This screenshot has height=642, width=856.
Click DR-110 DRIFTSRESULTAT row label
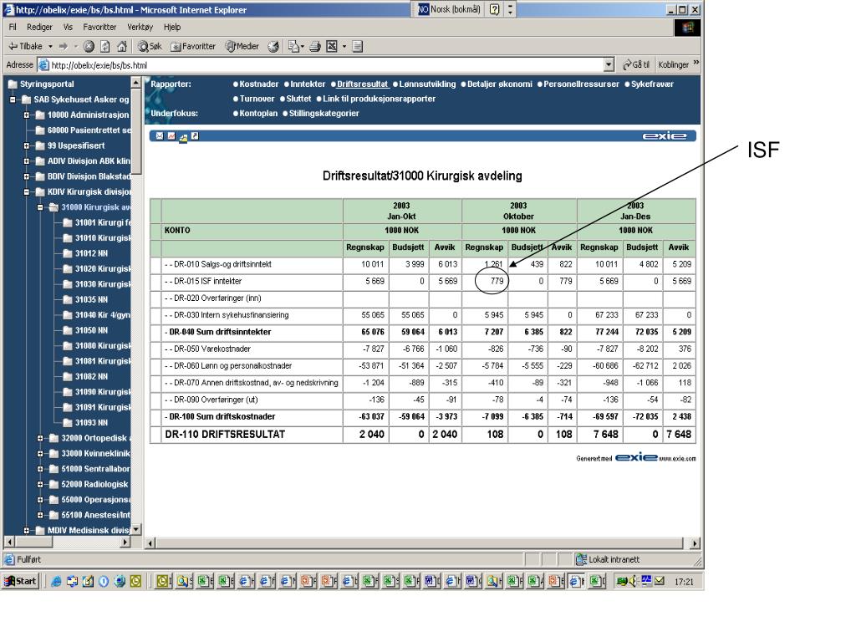tap(225, 435)
